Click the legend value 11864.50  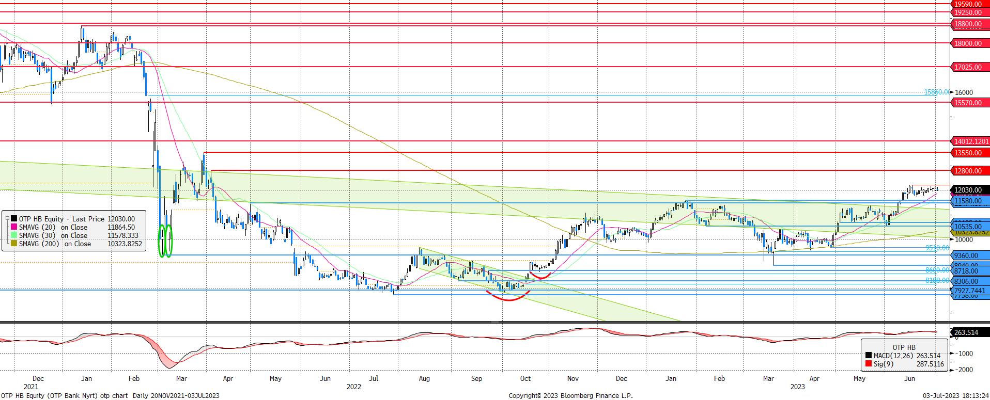click(x=121, y=227)
